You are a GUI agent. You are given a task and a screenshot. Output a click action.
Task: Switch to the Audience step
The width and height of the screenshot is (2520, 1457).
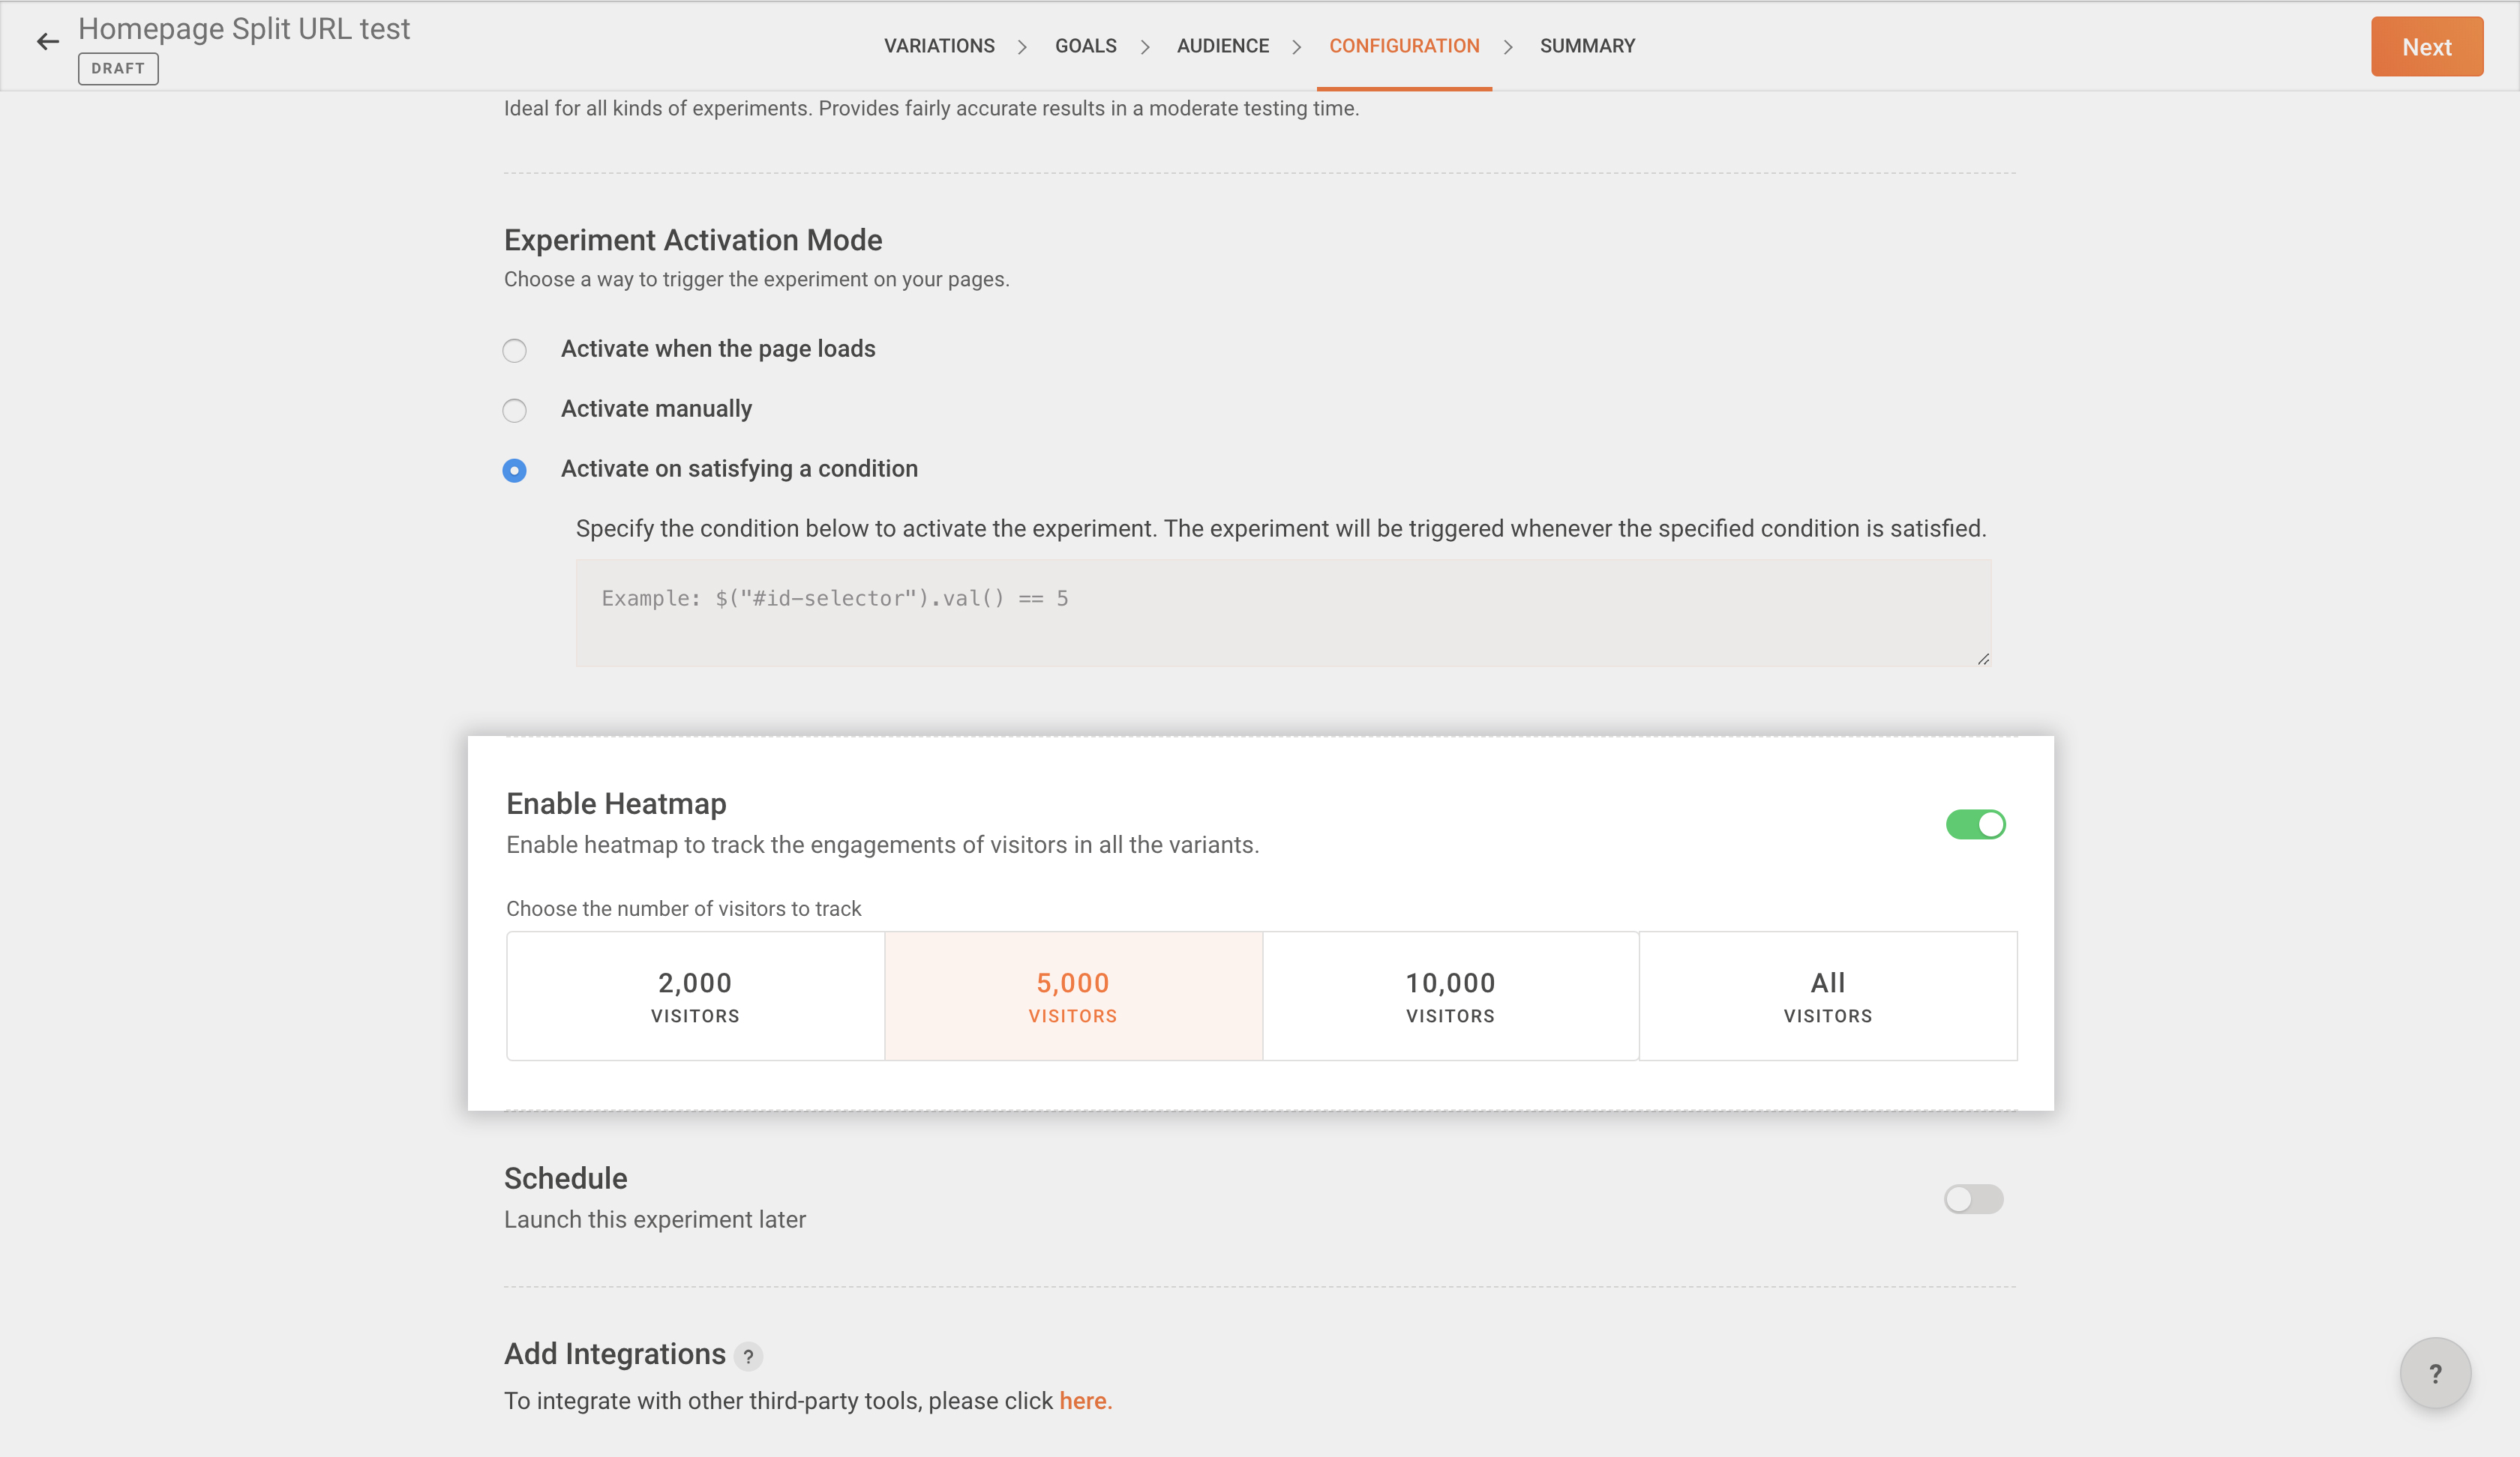[x=1222, y=46]
